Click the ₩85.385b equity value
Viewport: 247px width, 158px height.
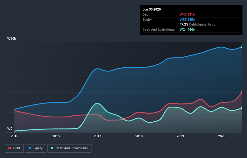187,20
